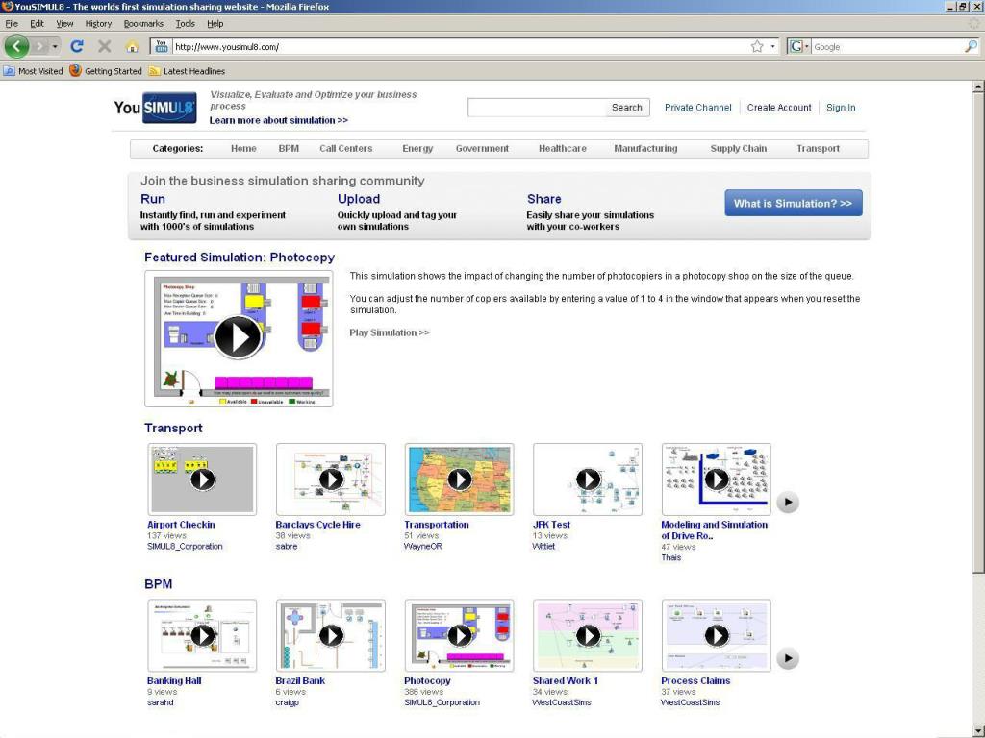Play the Shared Work 1 thumbnail
The image size is (985, 738).
tap(588, 636)
